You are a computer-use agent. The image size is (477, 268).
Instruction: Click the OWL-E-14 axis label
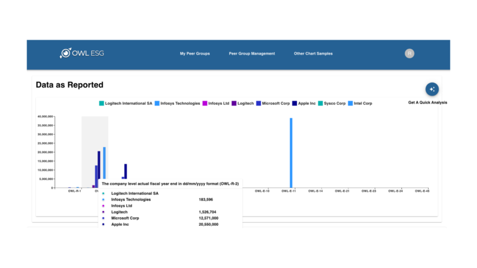[x=317, y=191]
